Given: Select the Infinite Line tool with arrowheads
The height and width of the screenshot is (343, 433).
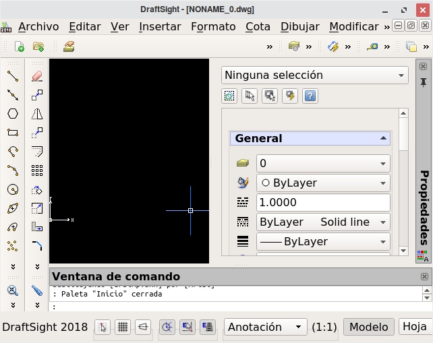Looking at the screenshot, I should pyautogui.click(x=13, y=95).
